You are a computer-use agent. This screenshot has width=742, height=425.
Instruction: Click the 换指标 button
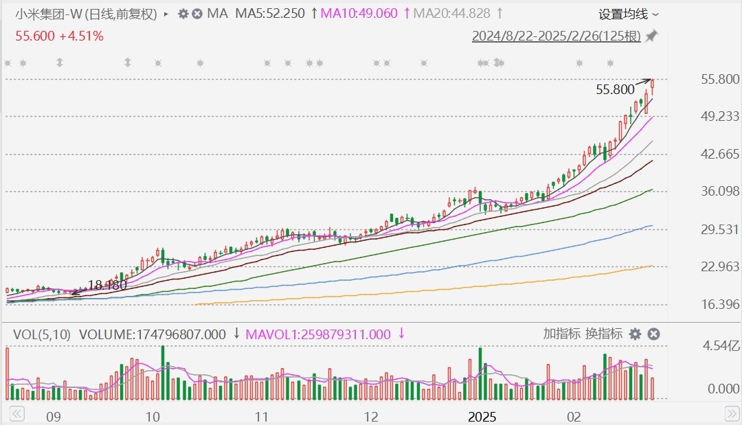[603, 334]
